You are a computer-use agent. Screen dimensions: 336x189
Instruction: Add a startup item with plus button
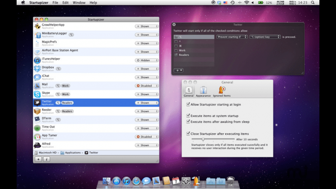[x=38, y=159]
